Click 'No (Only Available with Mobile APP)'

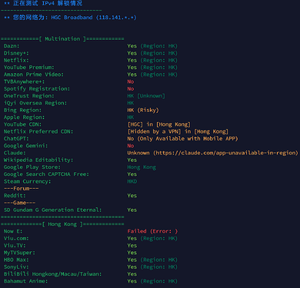click(x=182, y=139)
